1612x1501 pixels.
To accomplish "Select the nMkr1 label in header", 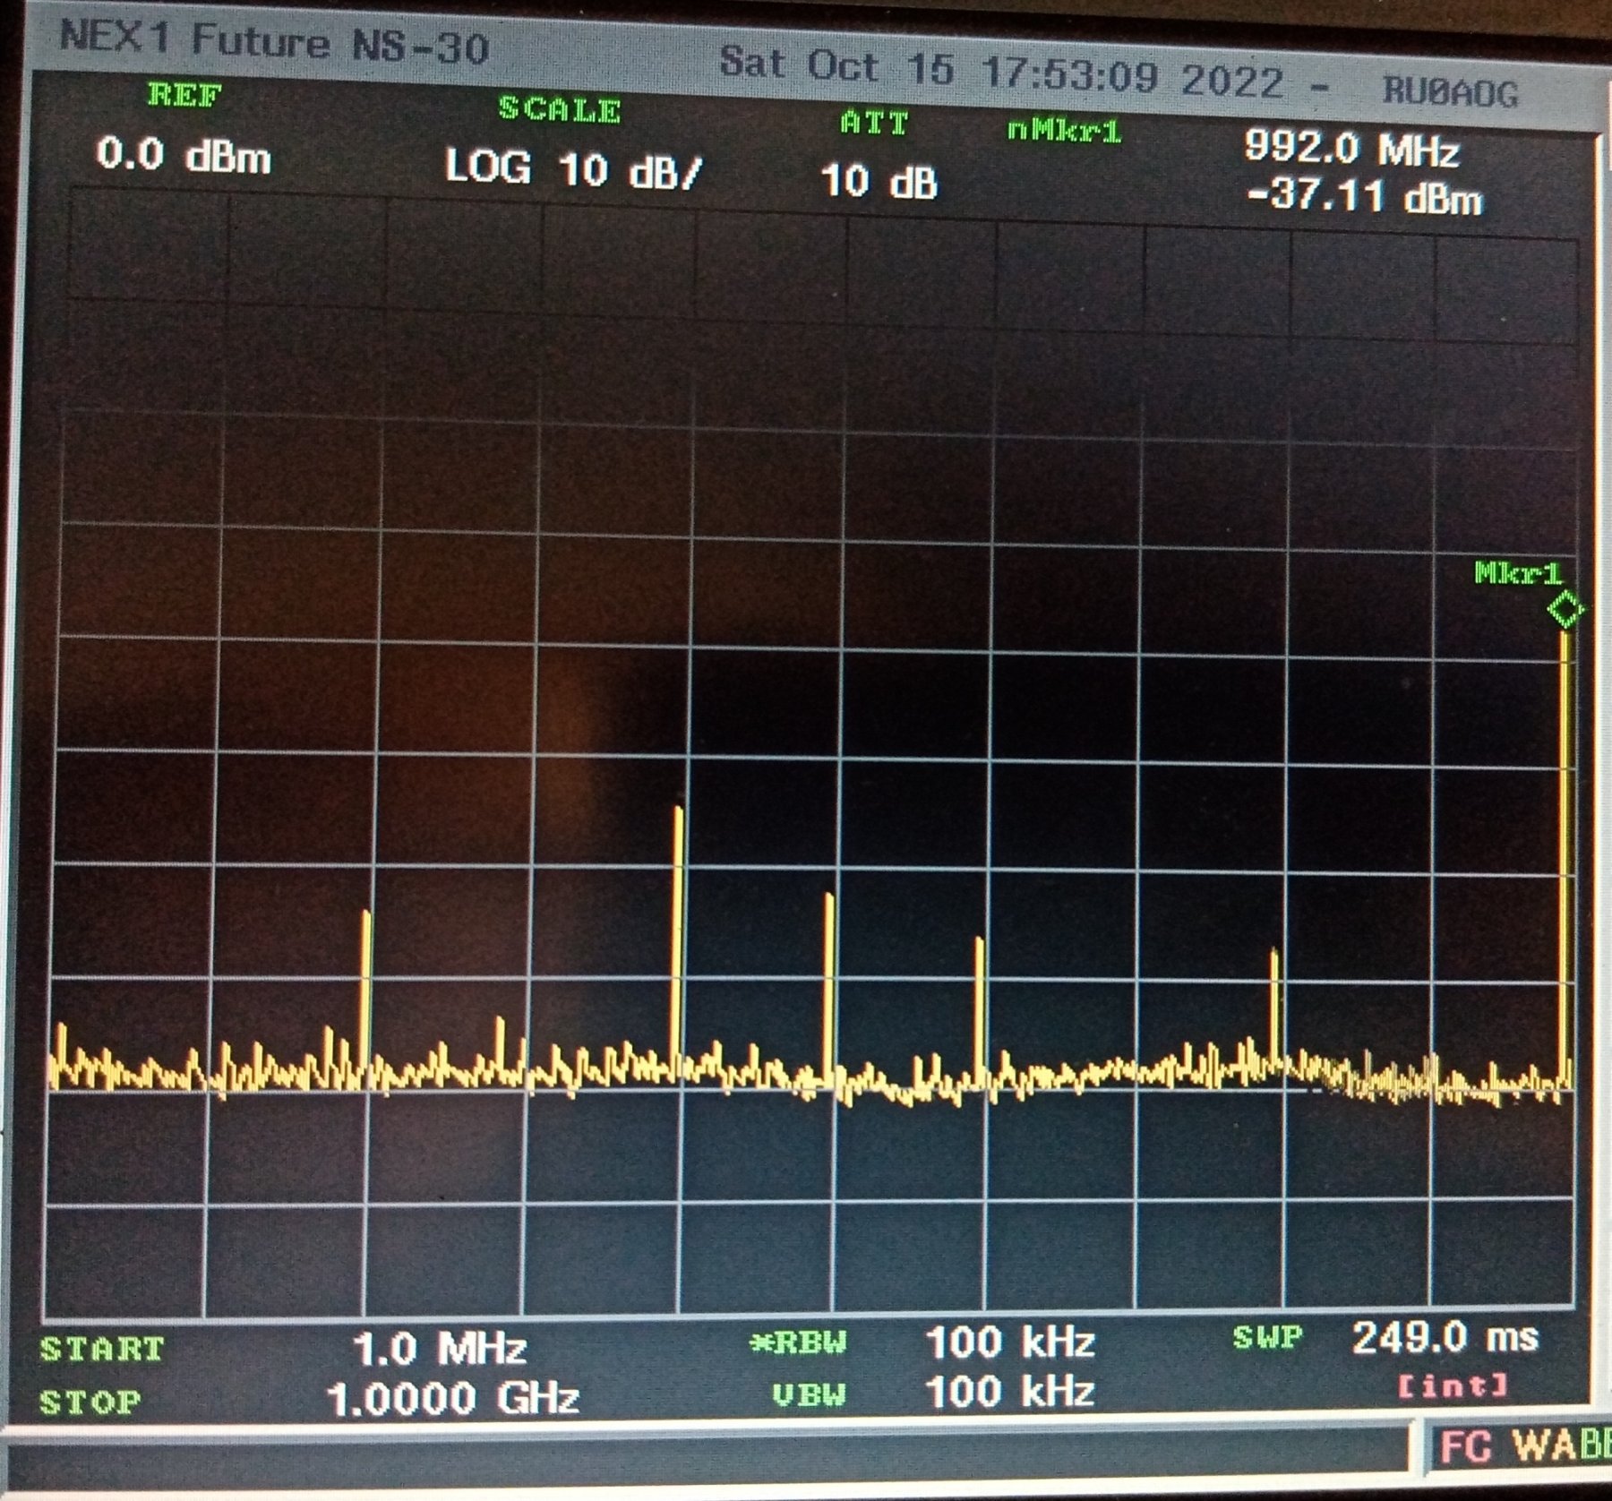I will 1064,132.
